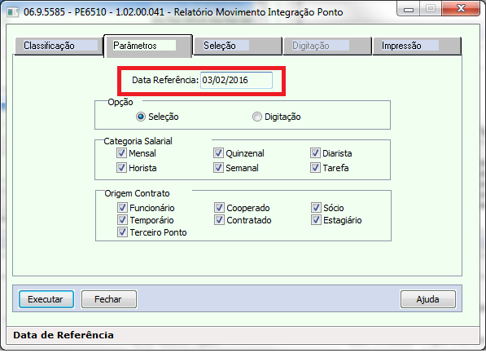Switch to the Classificação tab
This screenshot has width=486, height=353.
coord(59,46)
